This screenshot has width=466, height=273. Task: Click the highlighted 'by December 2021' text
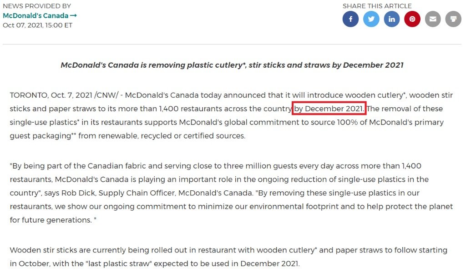329,109
